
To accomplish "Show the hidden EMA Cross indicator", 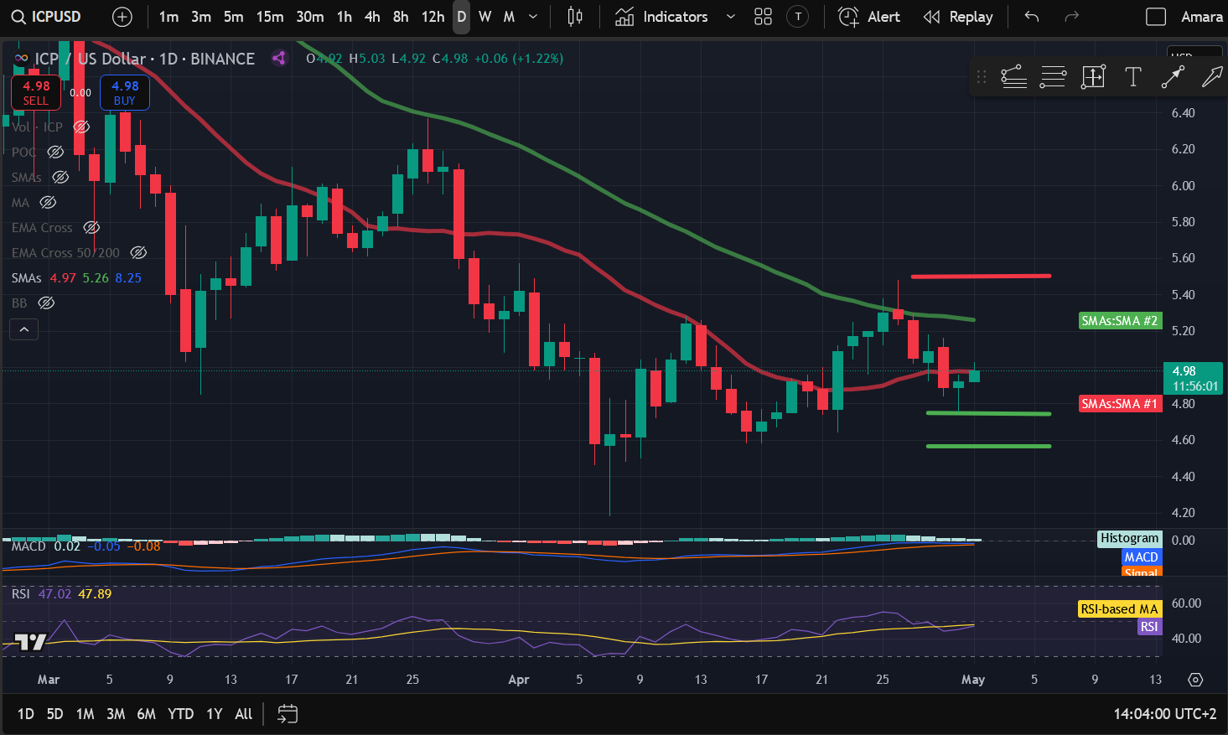I will coord(91,227).
